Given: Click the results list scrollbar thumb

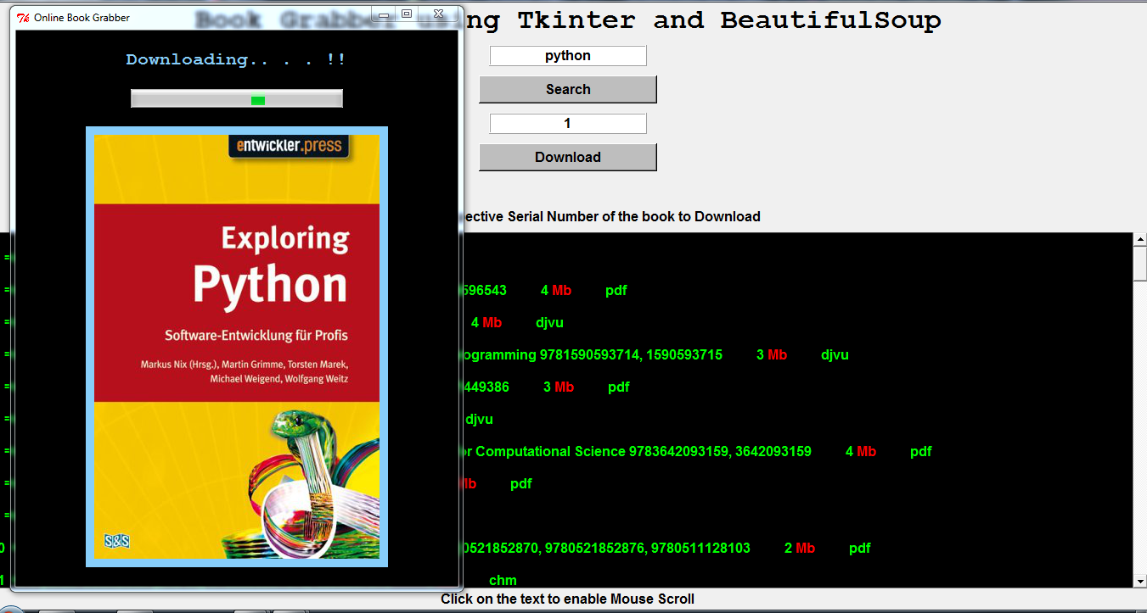Looking at the screenshot, I should point(1140,265).
